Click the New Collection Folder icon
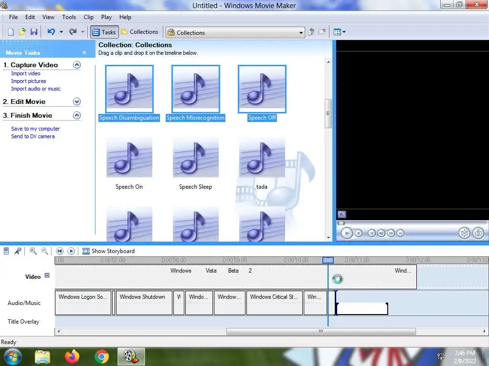The height and width of the screenshot is (366, 489). [322, 32]
